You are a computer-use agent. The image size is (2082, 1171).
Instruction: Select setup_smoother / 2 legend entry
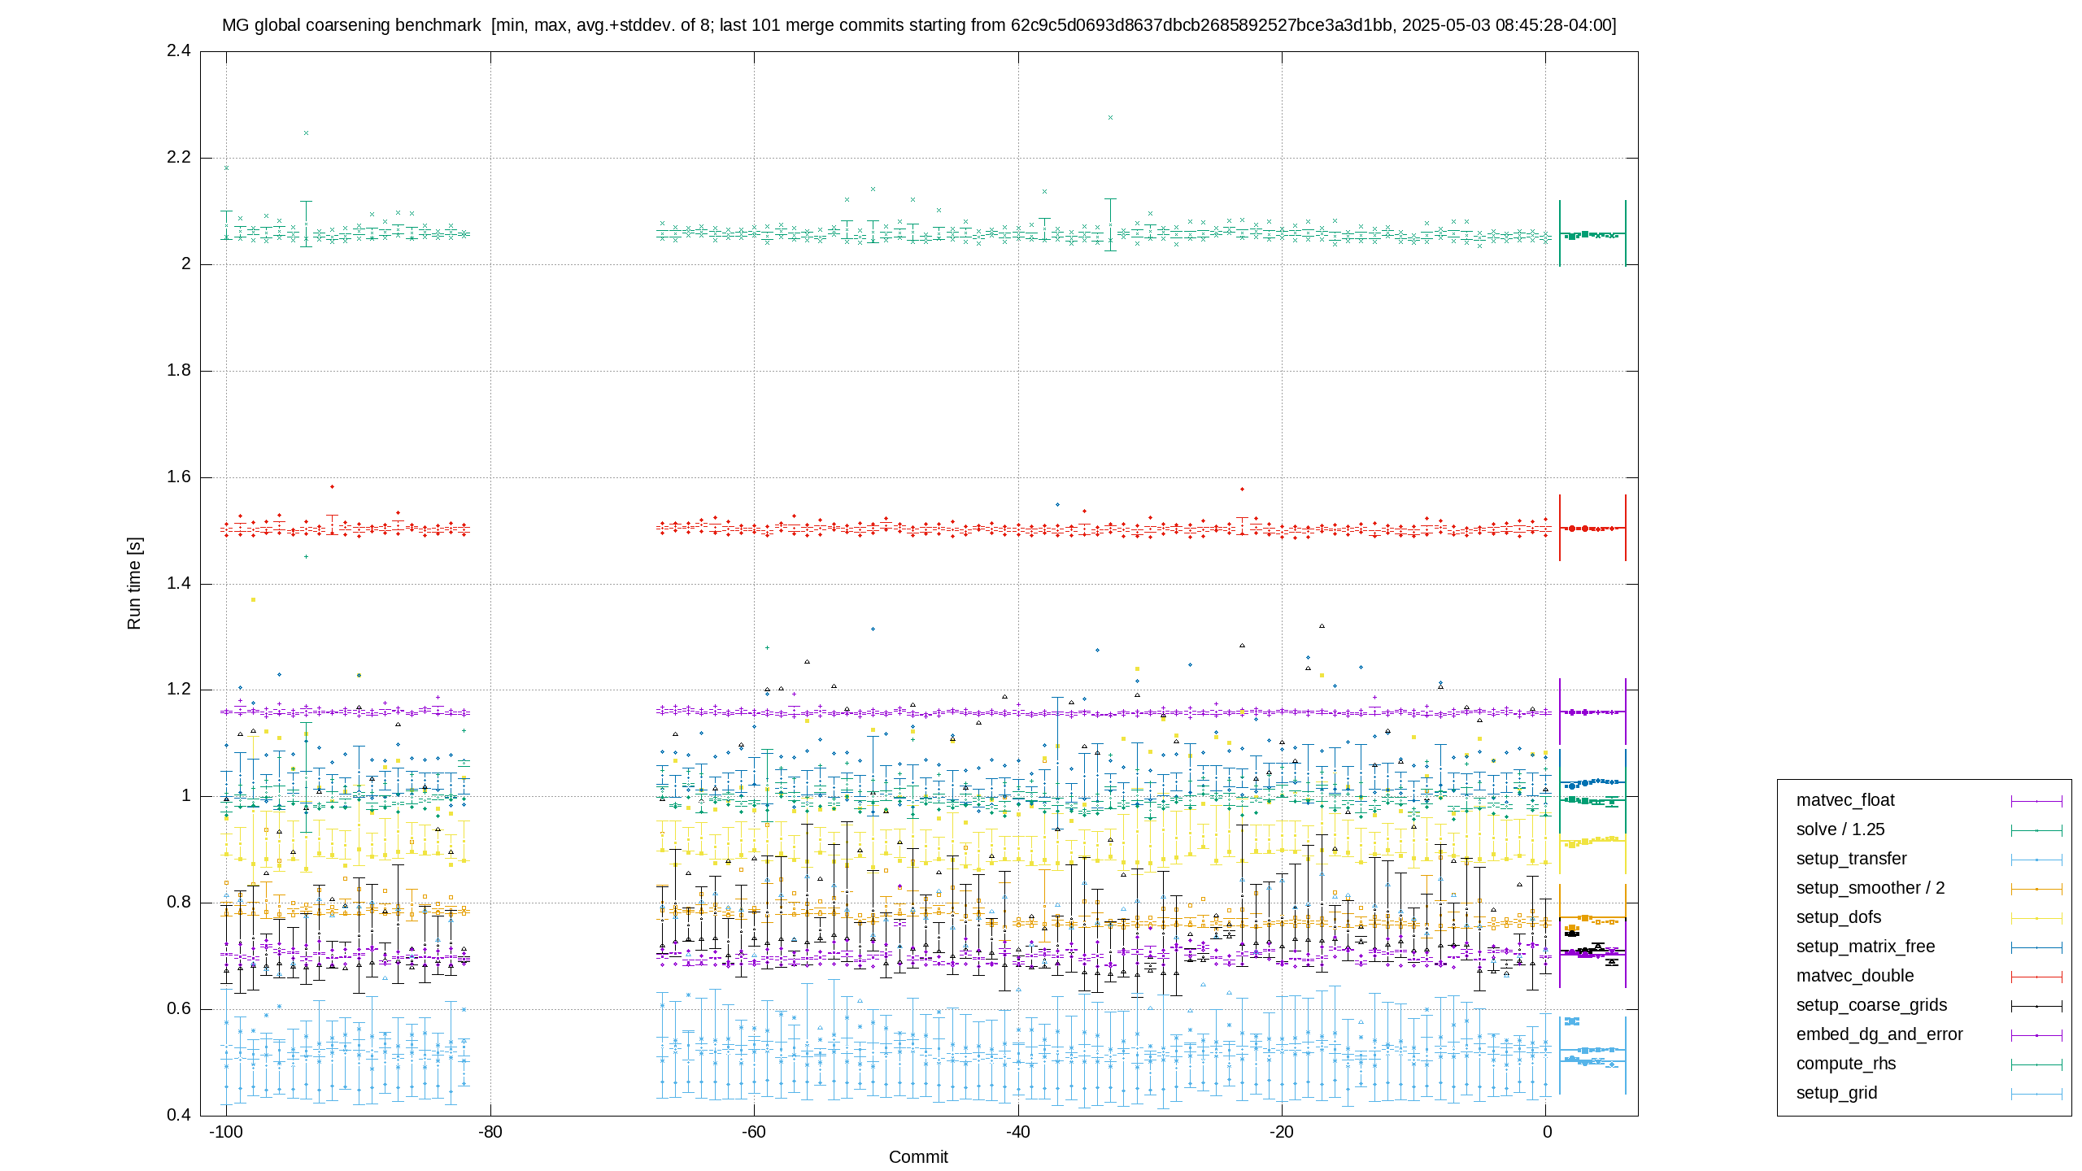[1871, 888]
